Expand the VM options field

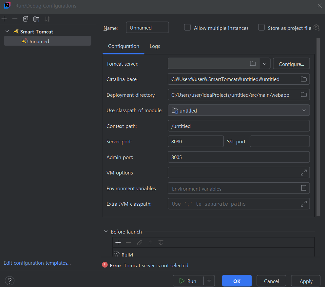point(304,173)
